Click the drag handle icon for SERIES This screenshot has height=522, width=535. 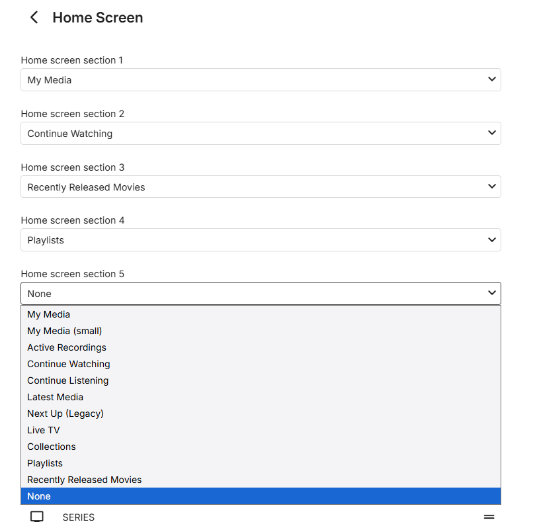(489, 517)
